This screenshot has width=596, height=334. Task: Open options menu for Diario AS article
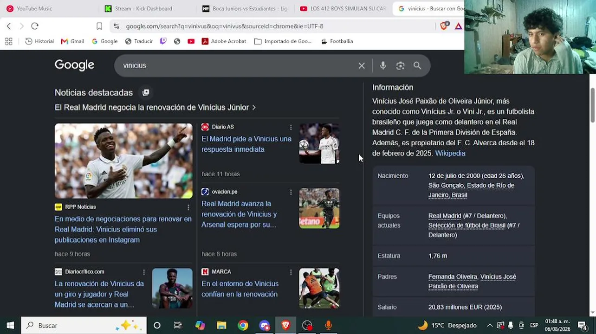click(x=291, y=127)
